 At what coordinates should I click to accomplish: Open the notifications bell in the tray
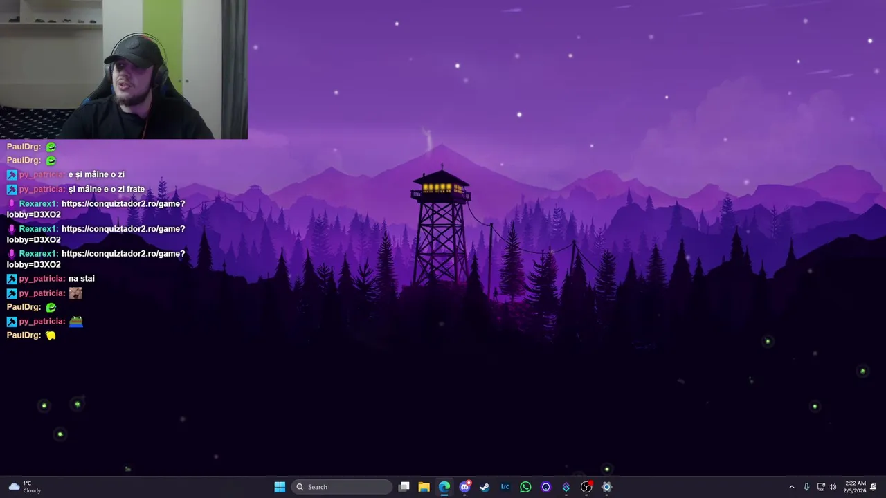874,487
